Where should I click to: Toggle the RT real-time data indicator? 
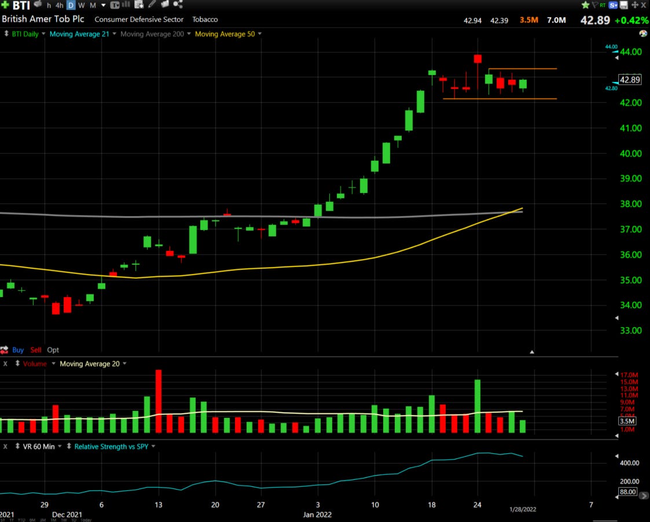tap(603, 5)
